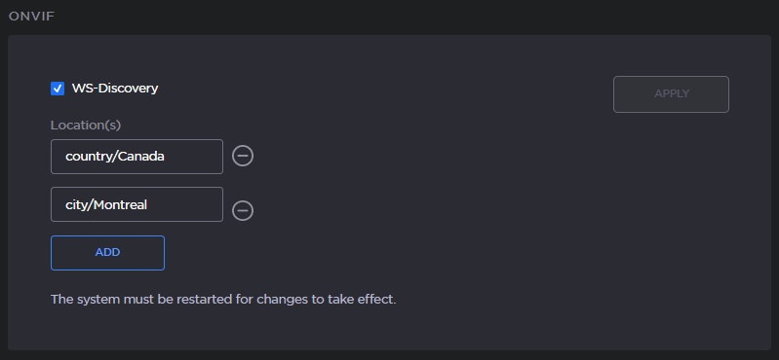Screen dimensions: 779x360
Task: Click the Location(s) label
Action: pos(86,126)
